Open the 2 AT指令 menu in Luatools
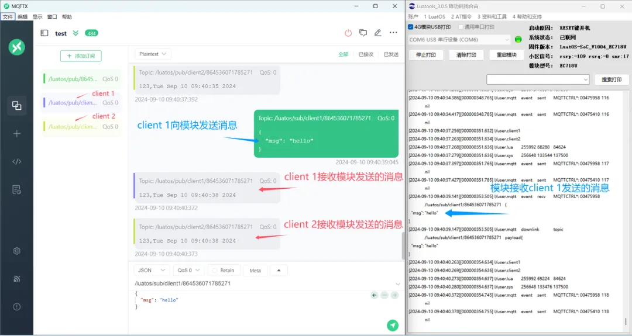632x336 pixels. (x=461, y=16)
